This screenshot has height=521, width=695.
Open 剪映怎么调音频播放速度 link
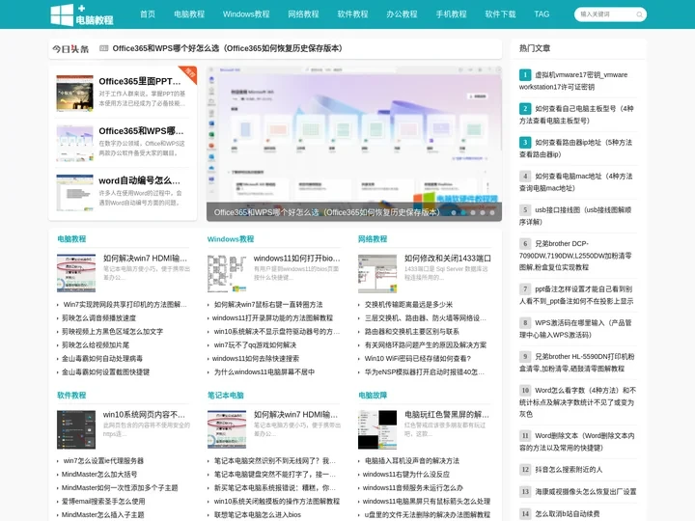point(98,318)
